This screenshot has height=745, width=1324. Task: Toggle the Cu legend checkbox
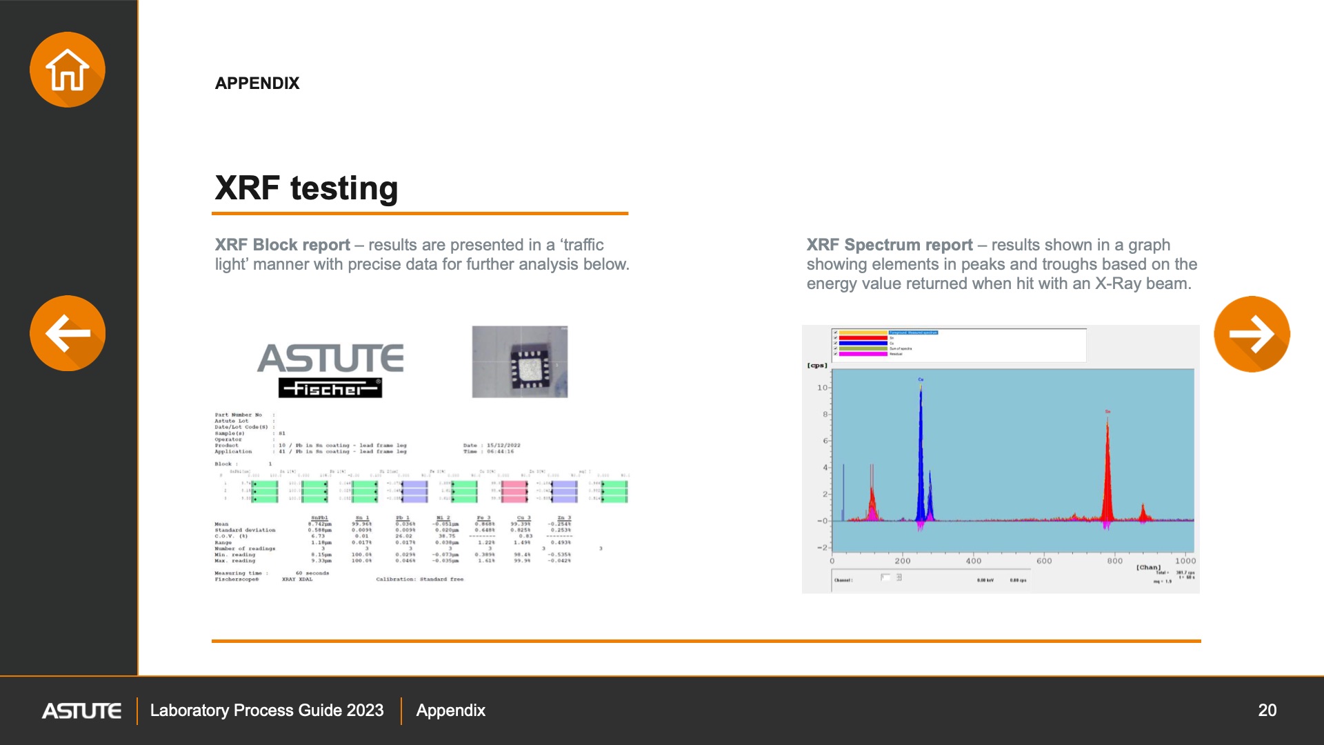835,343
